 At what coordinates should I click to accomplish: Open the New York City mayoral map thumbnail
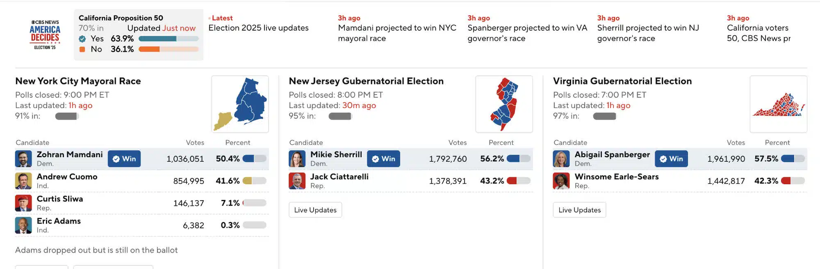pos(240,104)
